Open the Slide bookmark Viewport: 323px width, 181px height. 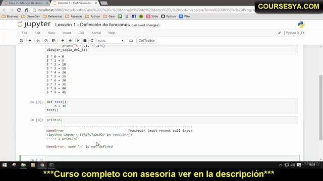point(152,17)
